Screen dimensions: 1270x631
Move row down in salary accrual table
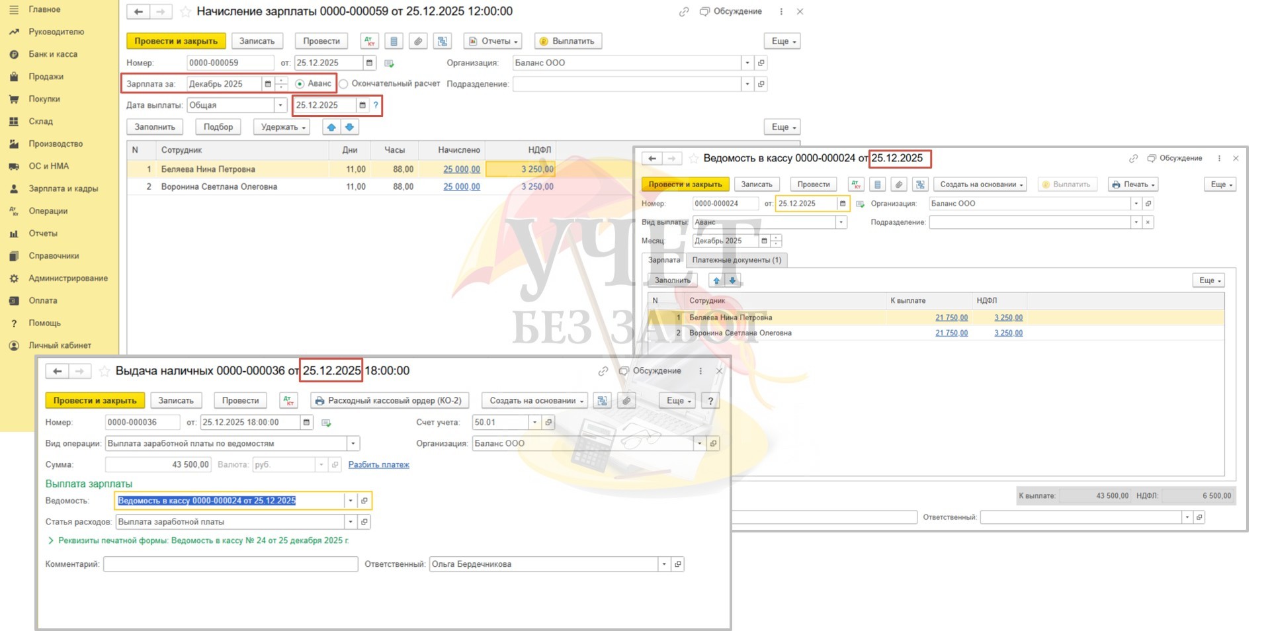349,127
